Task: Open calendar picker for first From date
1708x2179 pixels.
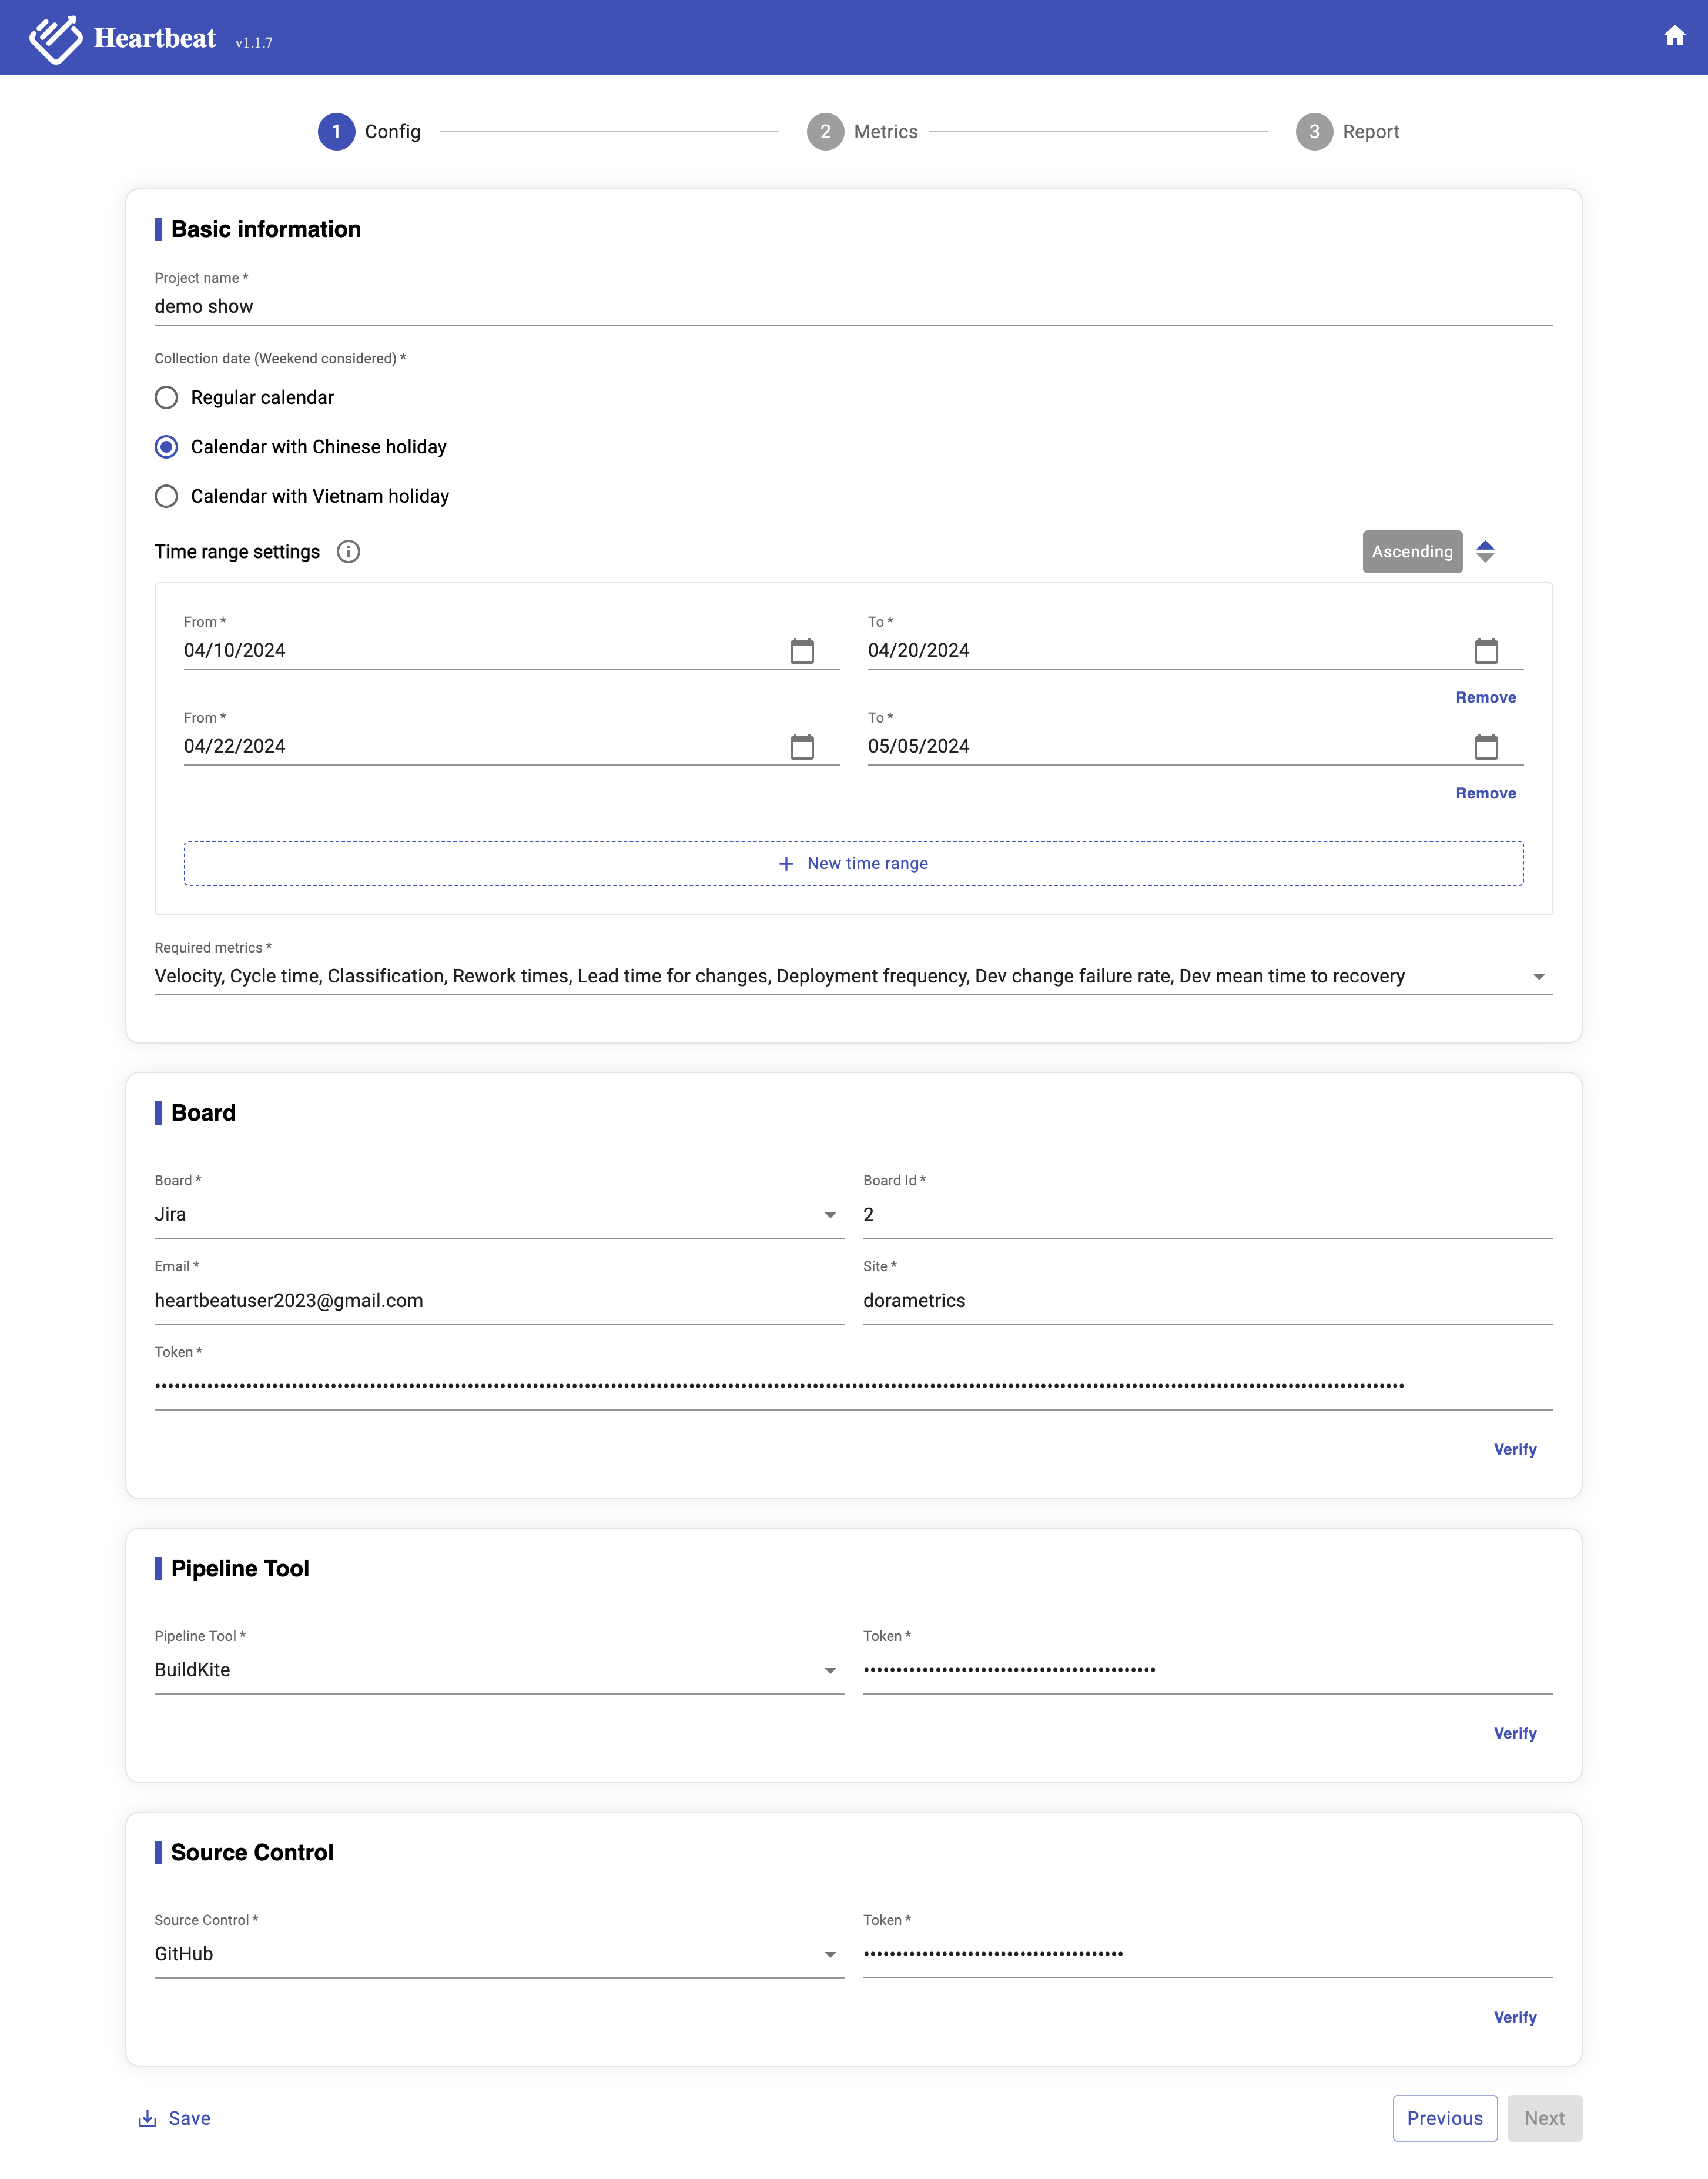Action: (x=801, y=651)
